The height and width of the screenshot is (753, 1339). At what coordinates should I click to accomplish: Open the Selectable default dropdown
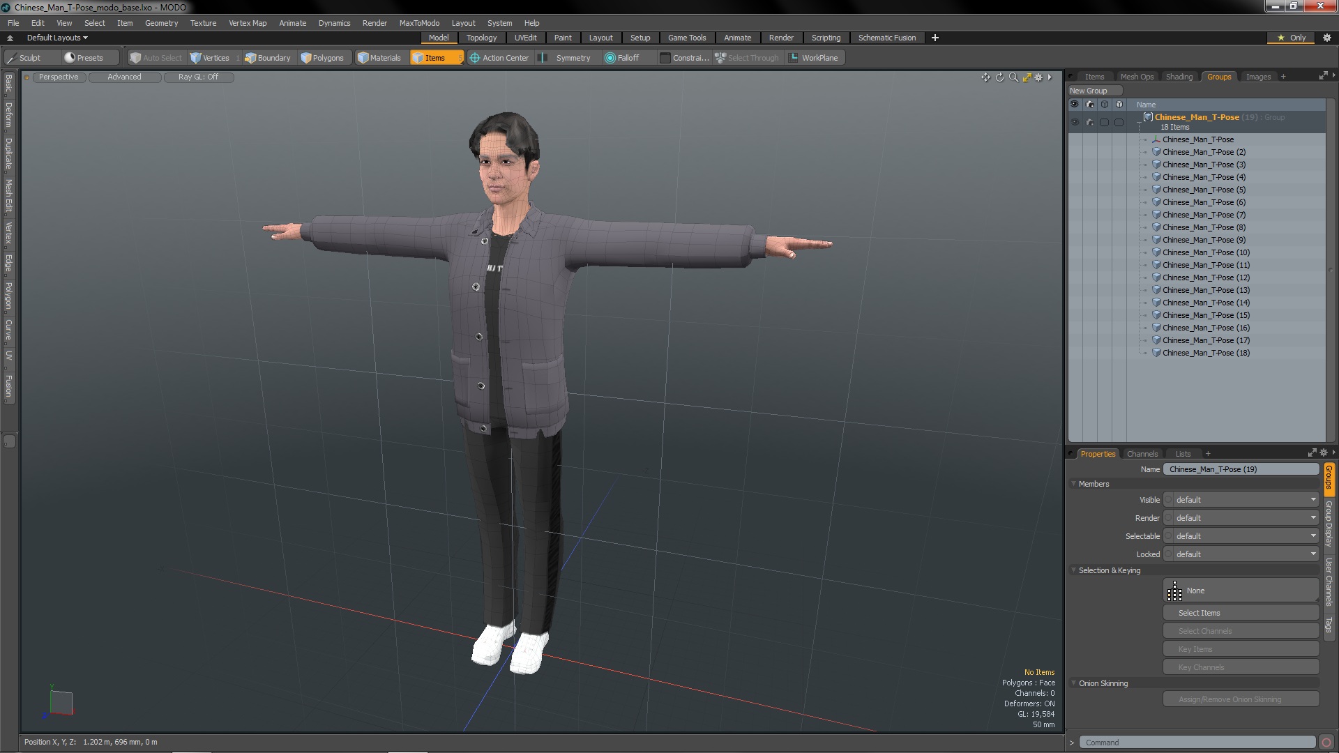[x=1241, y=536]
